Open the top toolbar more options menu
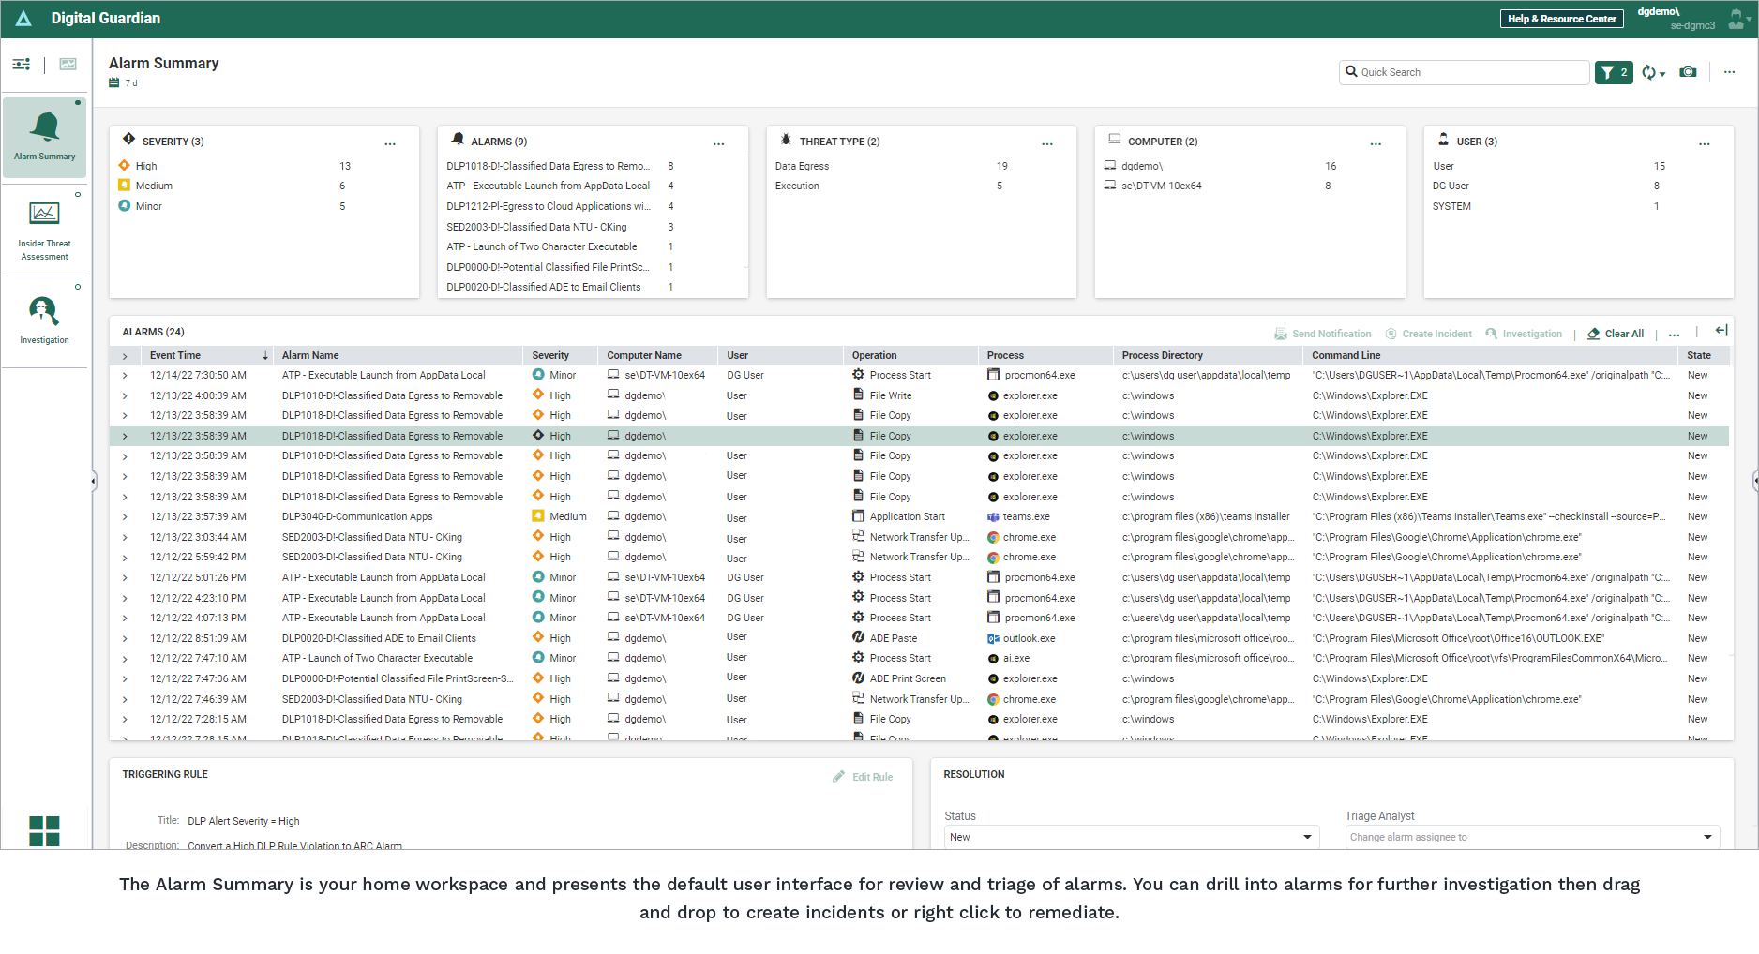Image resolution: width=1759 pixels, height=954 pixels. tap(1729, 72)
